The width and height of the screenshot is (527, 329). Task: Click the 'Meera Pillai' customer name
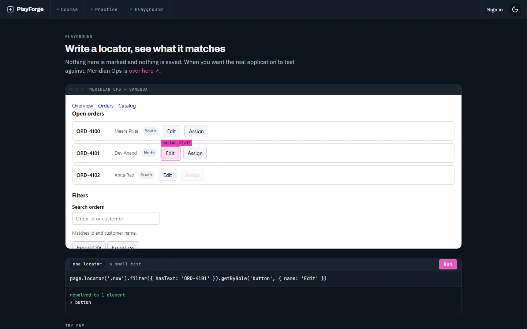click(126, 131)
